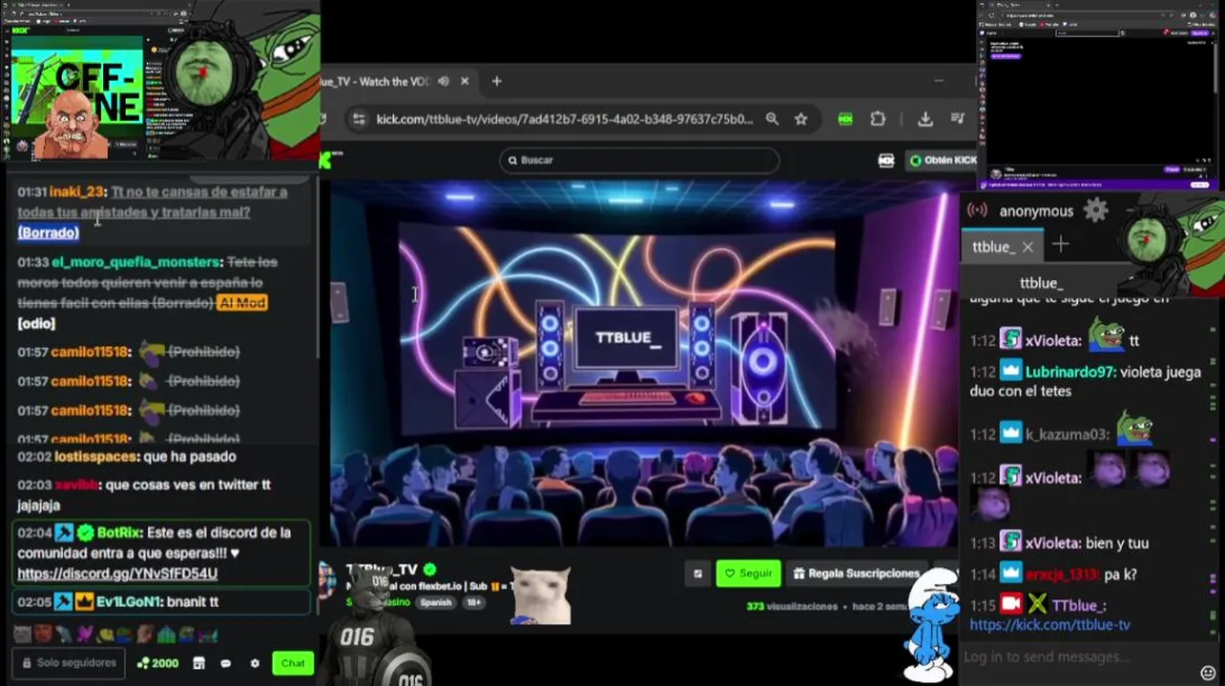Select the pink butterfly emote in emote row
The width and height of the screenshot is (1225, 686).
point(84,635)
